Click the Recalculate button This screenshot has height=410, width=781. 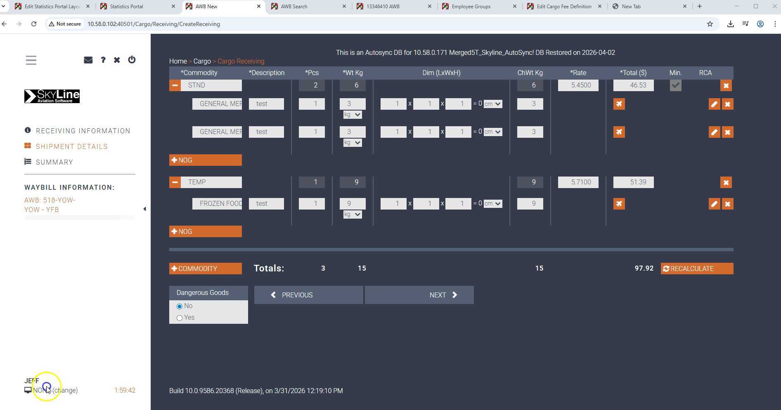pos(697,269)
